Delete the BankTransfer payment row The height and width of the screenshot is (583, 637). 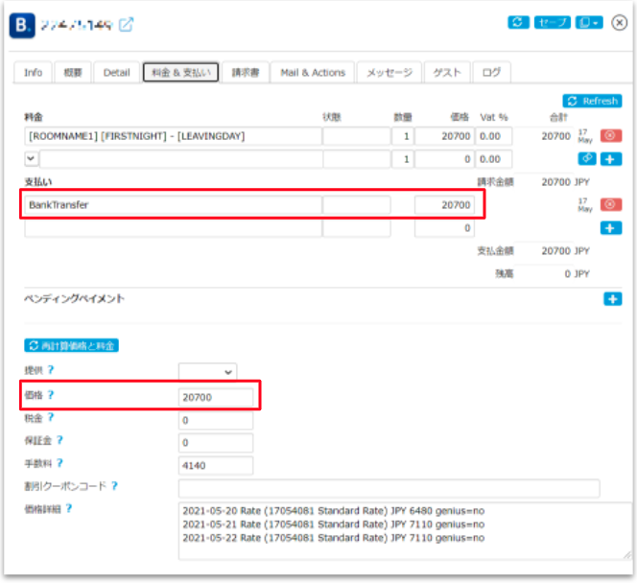(x=610, y=204)
